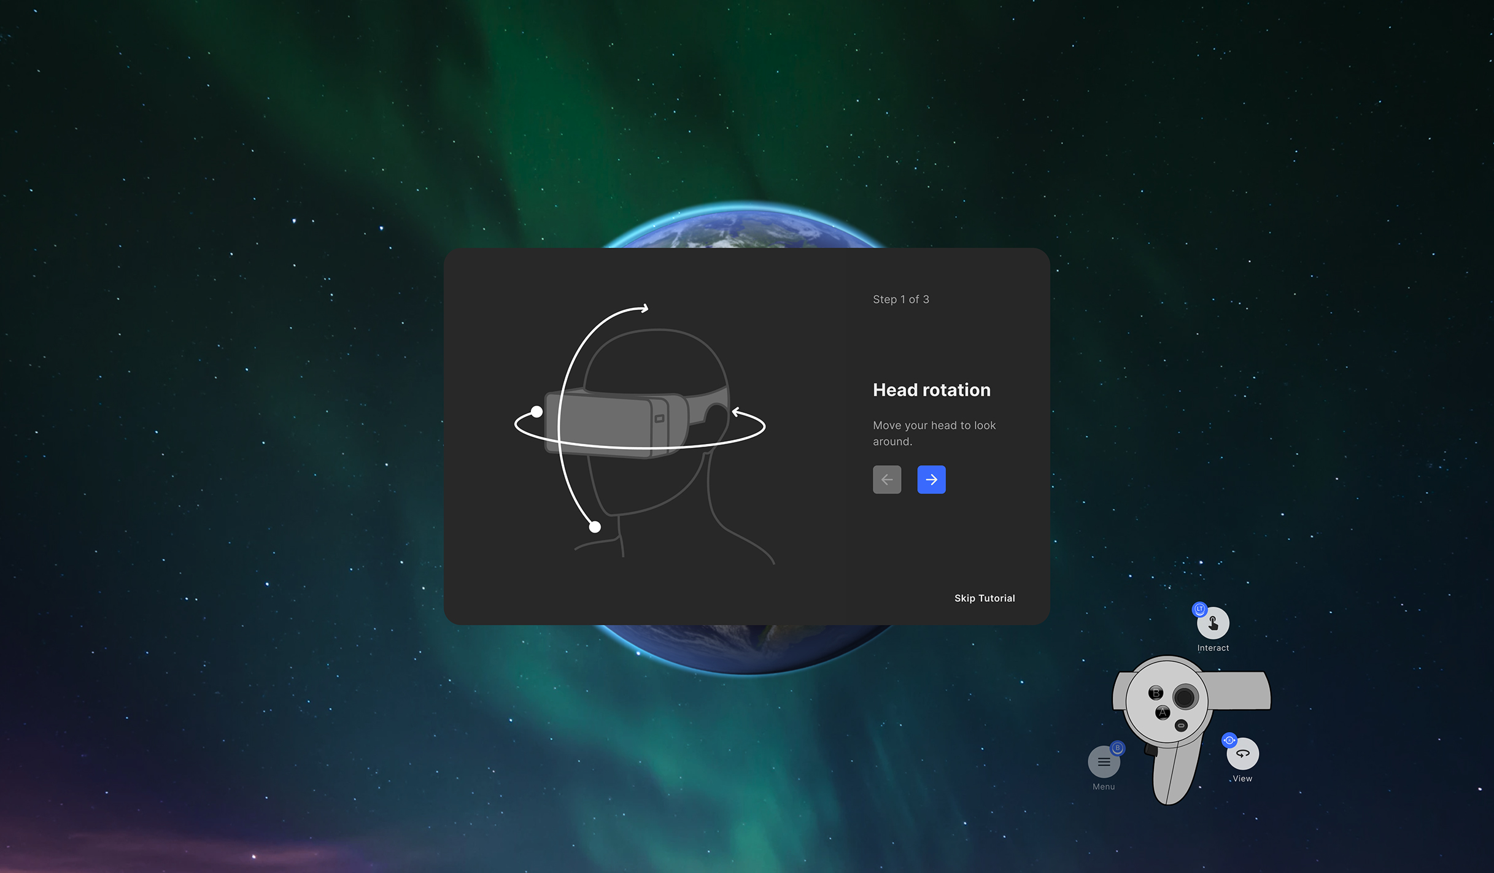Click the blue LT trigger badge on the Interact icon
The height and width of the screenshot is (873, 1494).
click(1199, 610)
